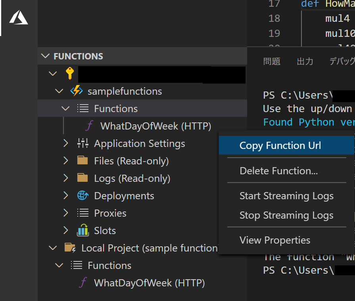Click the yellow subscription key icon
This screenshot has height=301, width=355.
tap(70, 73)
